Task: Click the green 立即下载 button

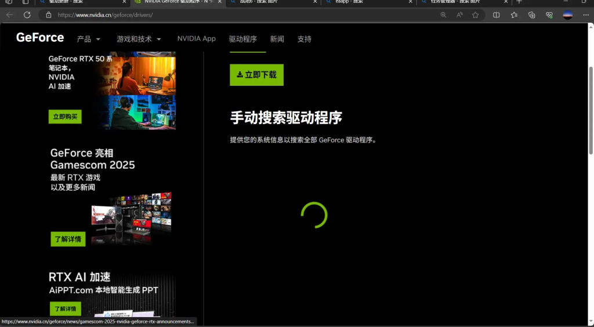Action: pyautogui.click(x=256, y=75)
